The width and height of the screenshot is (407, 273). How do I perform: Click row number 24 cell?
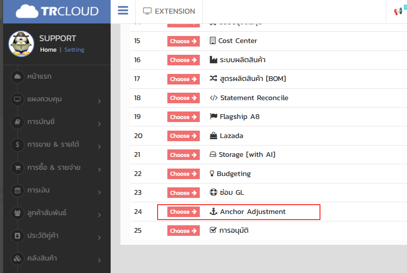(138, 212)
